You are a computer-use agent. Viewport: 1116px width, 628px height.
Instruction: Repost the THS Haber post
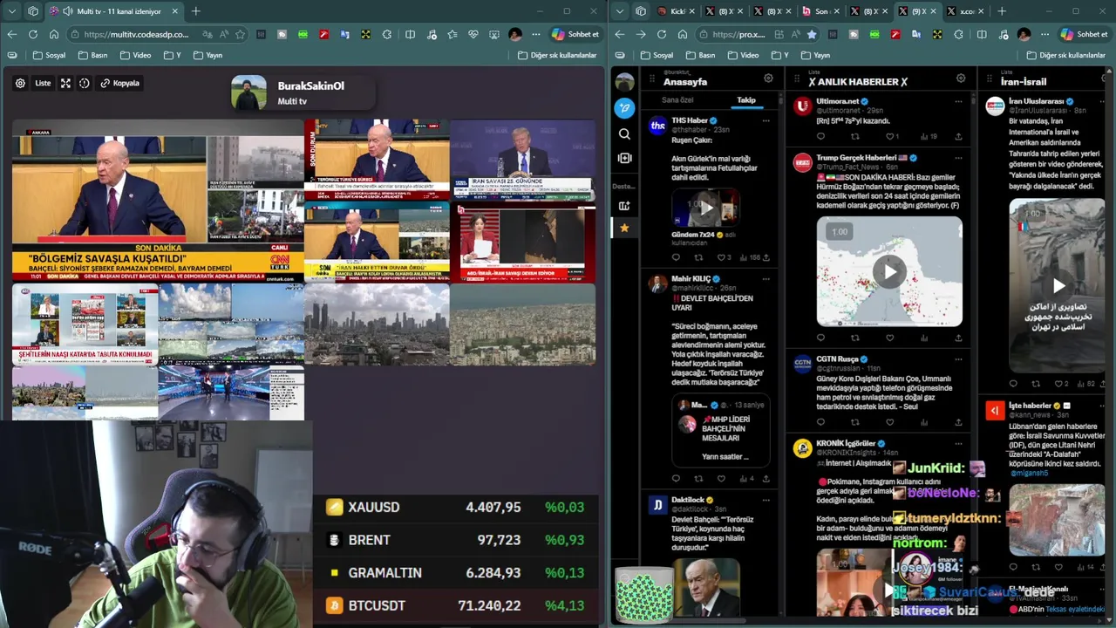(698, 257)
